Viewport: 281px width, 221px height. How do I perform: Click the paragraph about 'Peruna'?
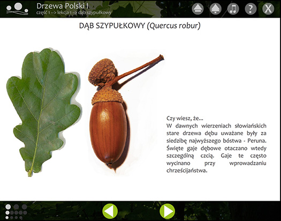tap(216, 148)
